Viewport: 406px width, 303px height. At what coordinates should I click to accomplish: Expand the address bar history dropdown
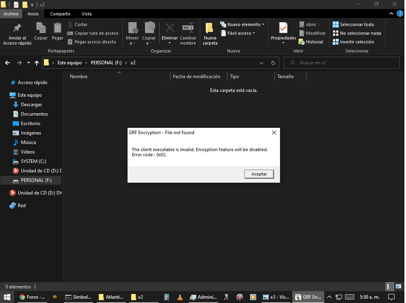click(261, 63)
